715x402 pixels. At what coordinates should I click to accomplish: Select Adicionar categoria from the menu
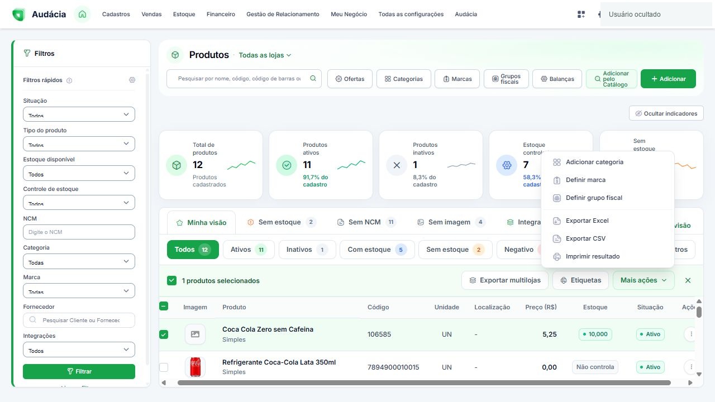point(608,162)
